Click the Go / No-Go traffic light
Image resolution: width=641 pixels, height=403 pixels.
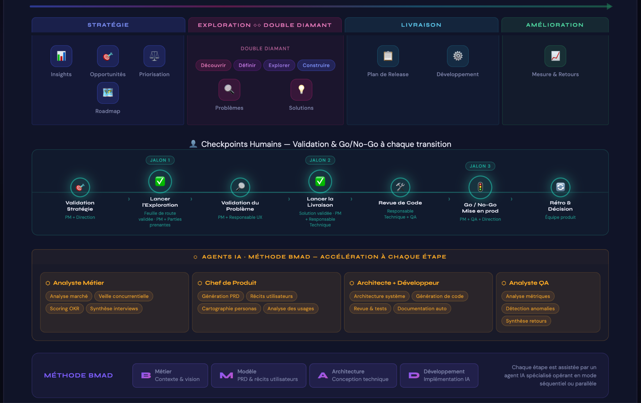click(x=480, y=187)
